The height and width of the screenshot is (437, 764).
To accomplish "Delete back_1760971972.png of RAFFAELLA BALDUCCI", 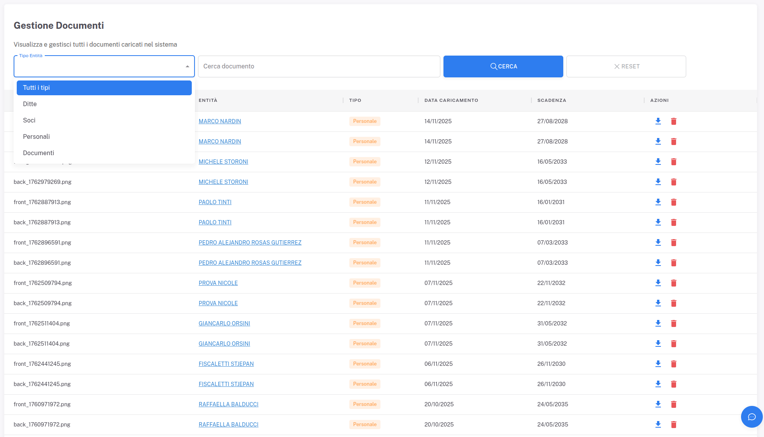I will [x=673, y=425].
